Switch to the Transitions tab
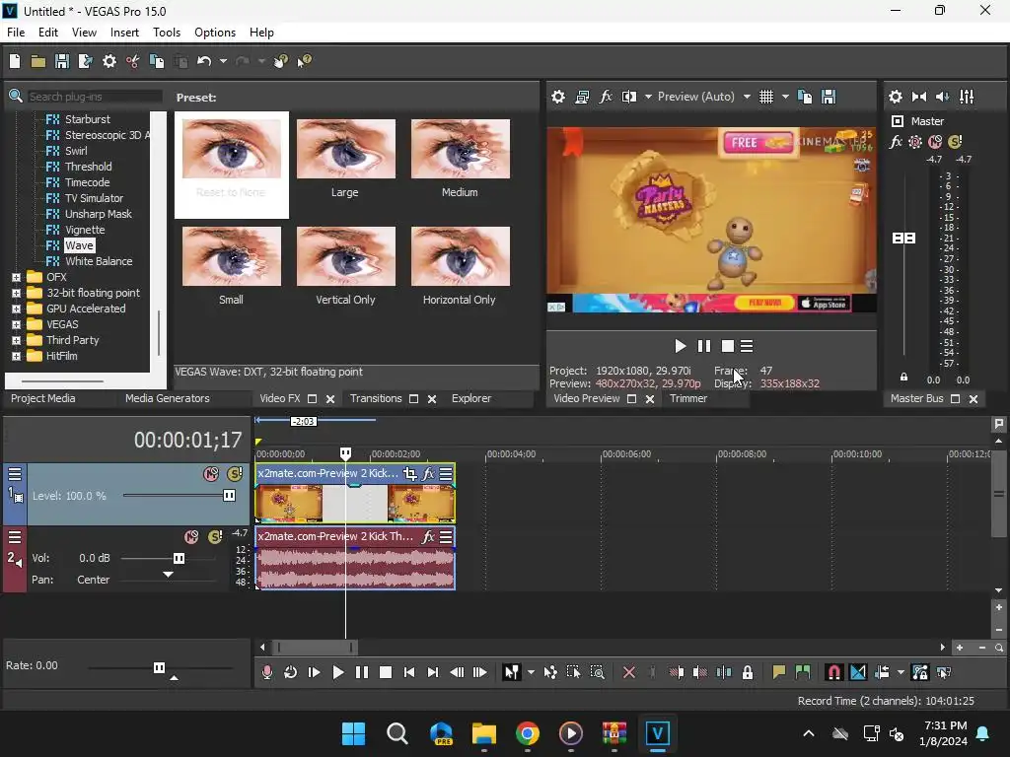 (376, 398)
